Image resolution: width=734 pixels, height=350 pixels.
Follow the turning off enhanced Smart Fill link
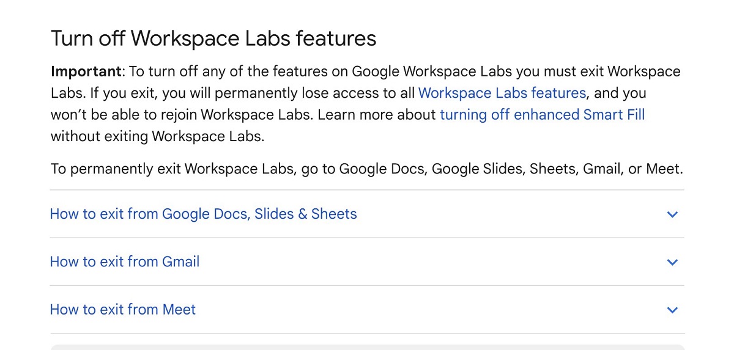point(543,114)
